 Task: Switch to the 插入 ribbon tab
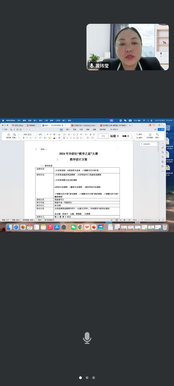click(x=68, y=129)
